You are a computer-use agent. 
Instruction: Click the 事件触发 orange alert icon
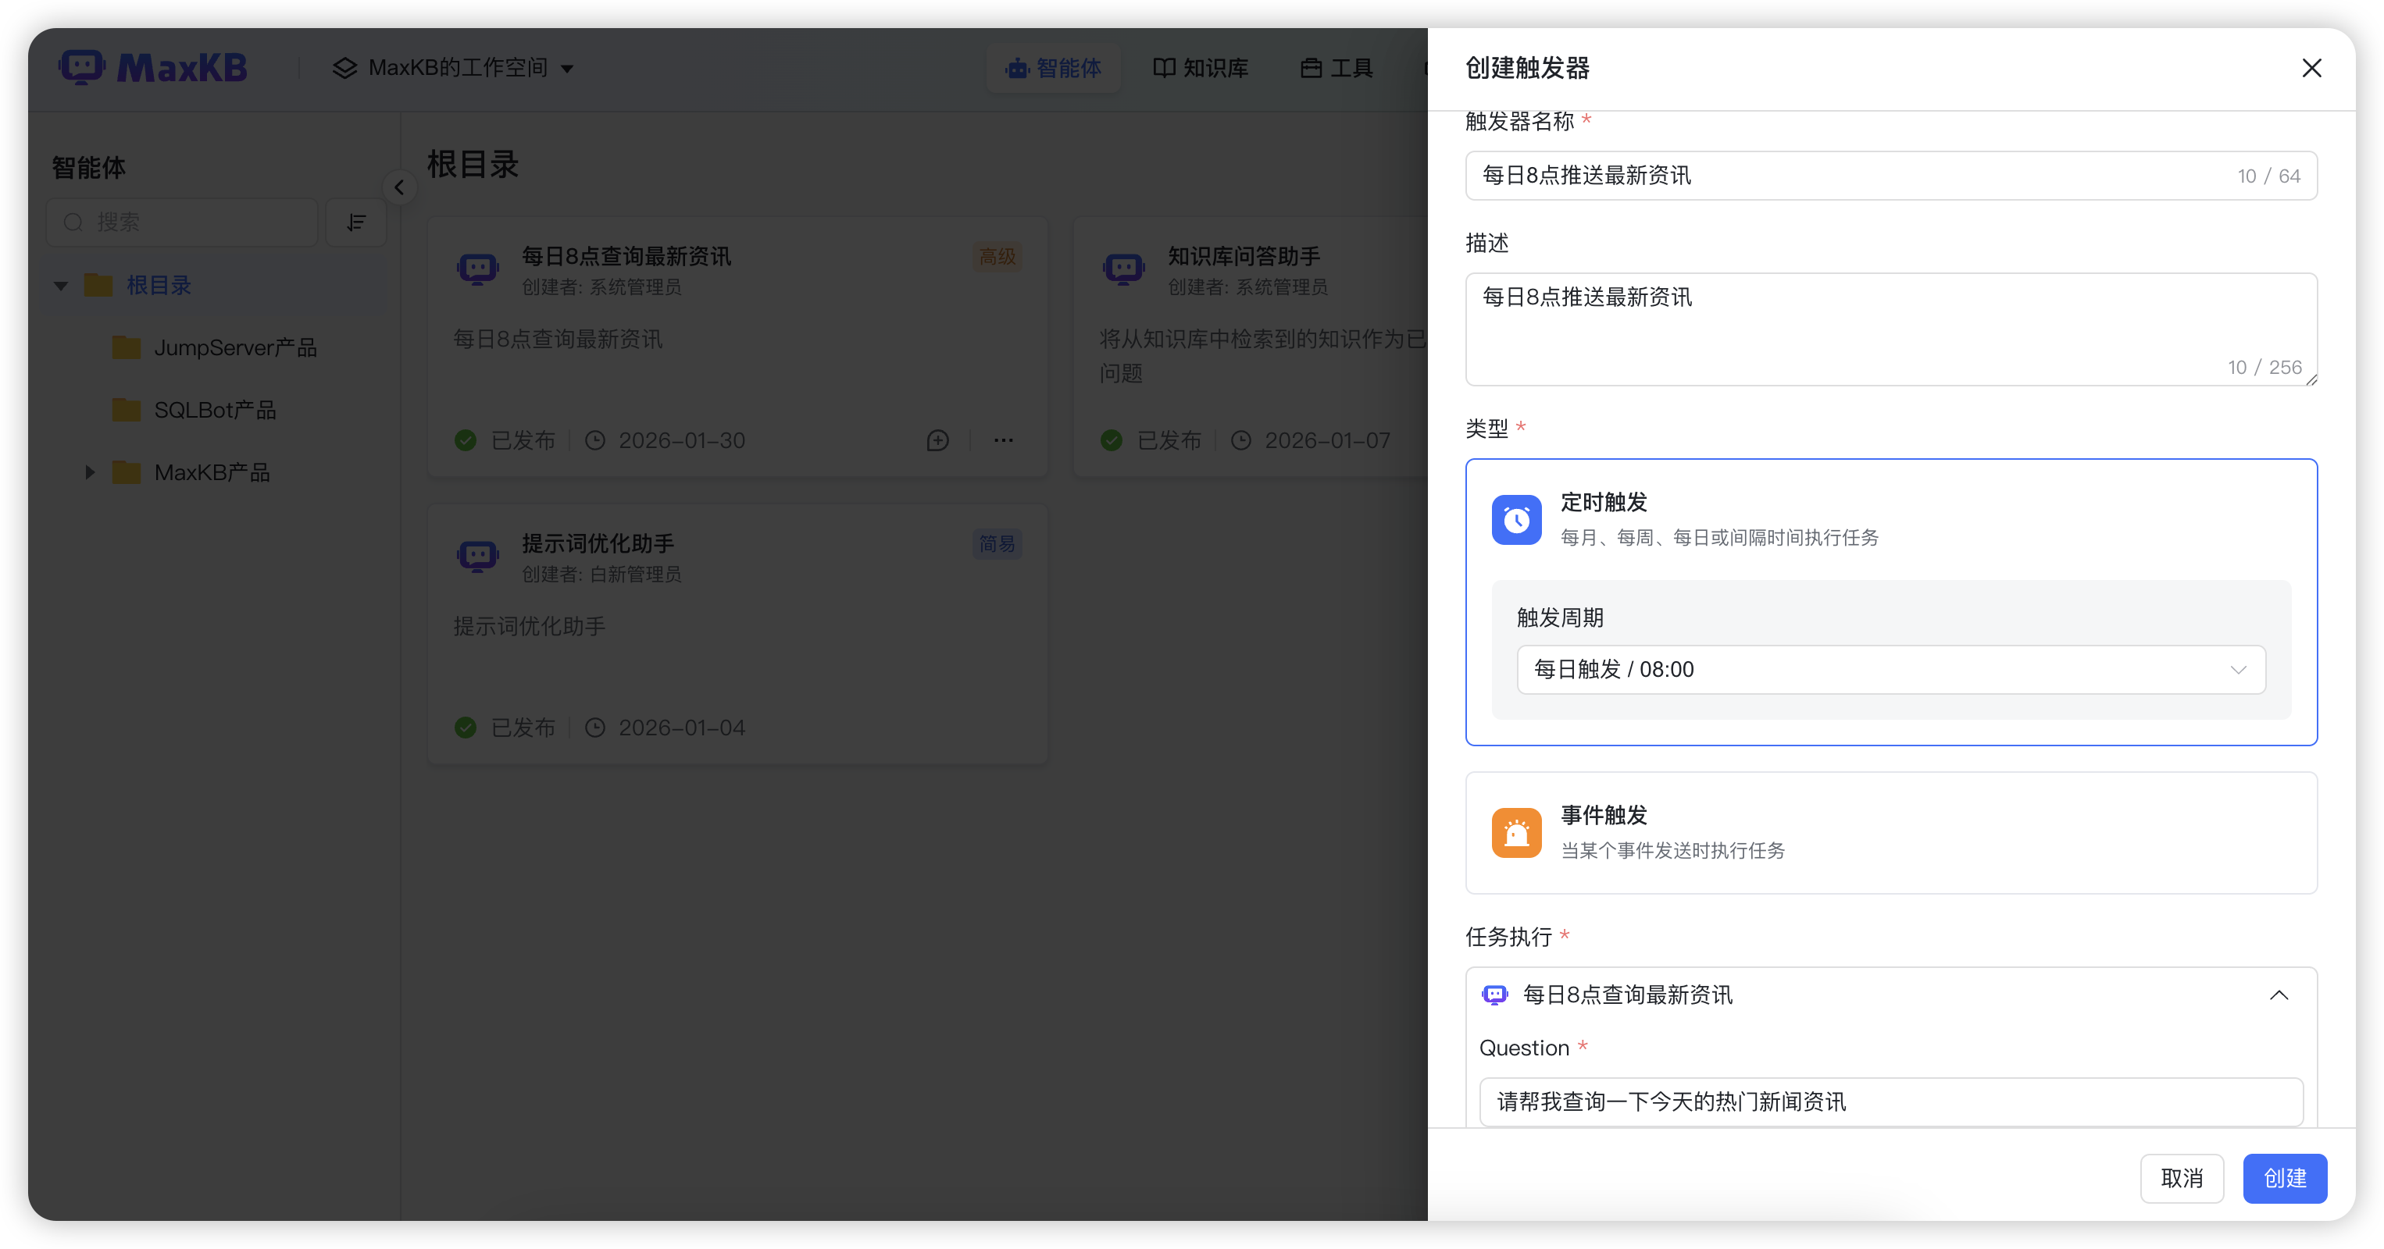point(1516,833)
